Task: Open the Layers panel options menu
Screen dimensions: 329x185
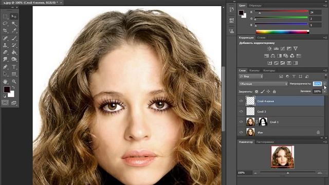Action: coord(325,70)
